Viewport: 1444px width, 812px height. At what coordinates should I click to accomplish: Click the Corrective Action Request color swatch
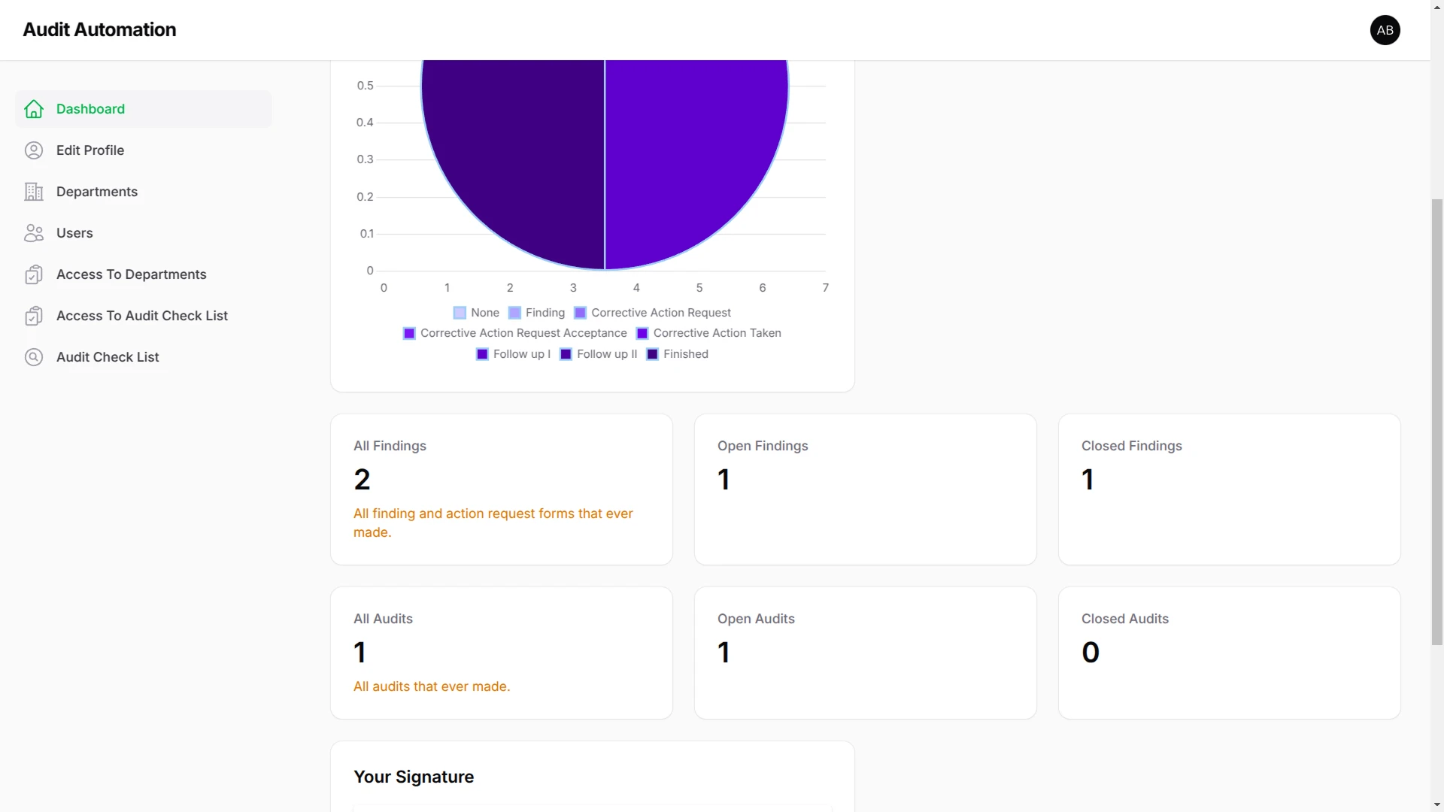(x=581, y=313)
